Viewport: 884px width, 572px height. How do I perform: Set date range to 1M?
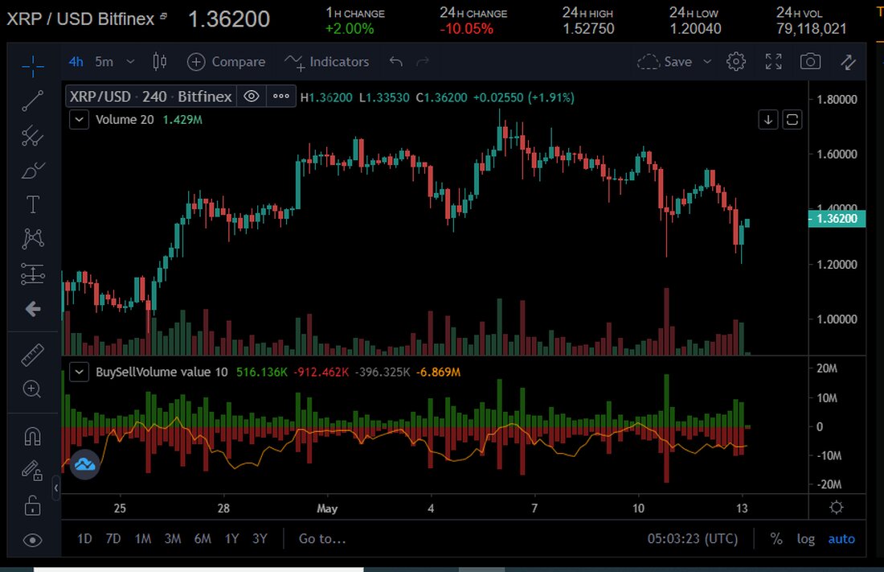(143, 539)
